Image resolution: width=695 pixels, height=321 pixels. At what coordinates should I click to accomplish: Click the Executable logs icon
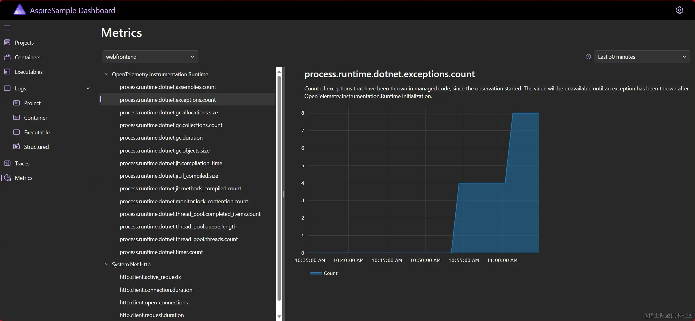[x=17, y=132]
